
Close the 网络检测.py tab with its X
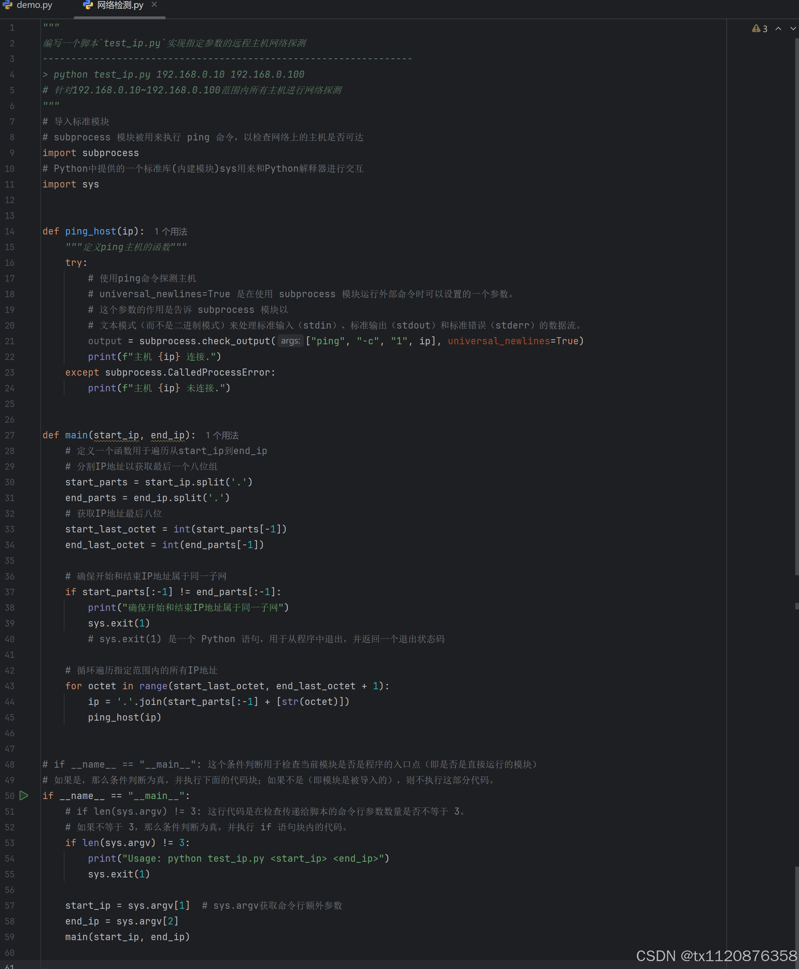(154, 5)
